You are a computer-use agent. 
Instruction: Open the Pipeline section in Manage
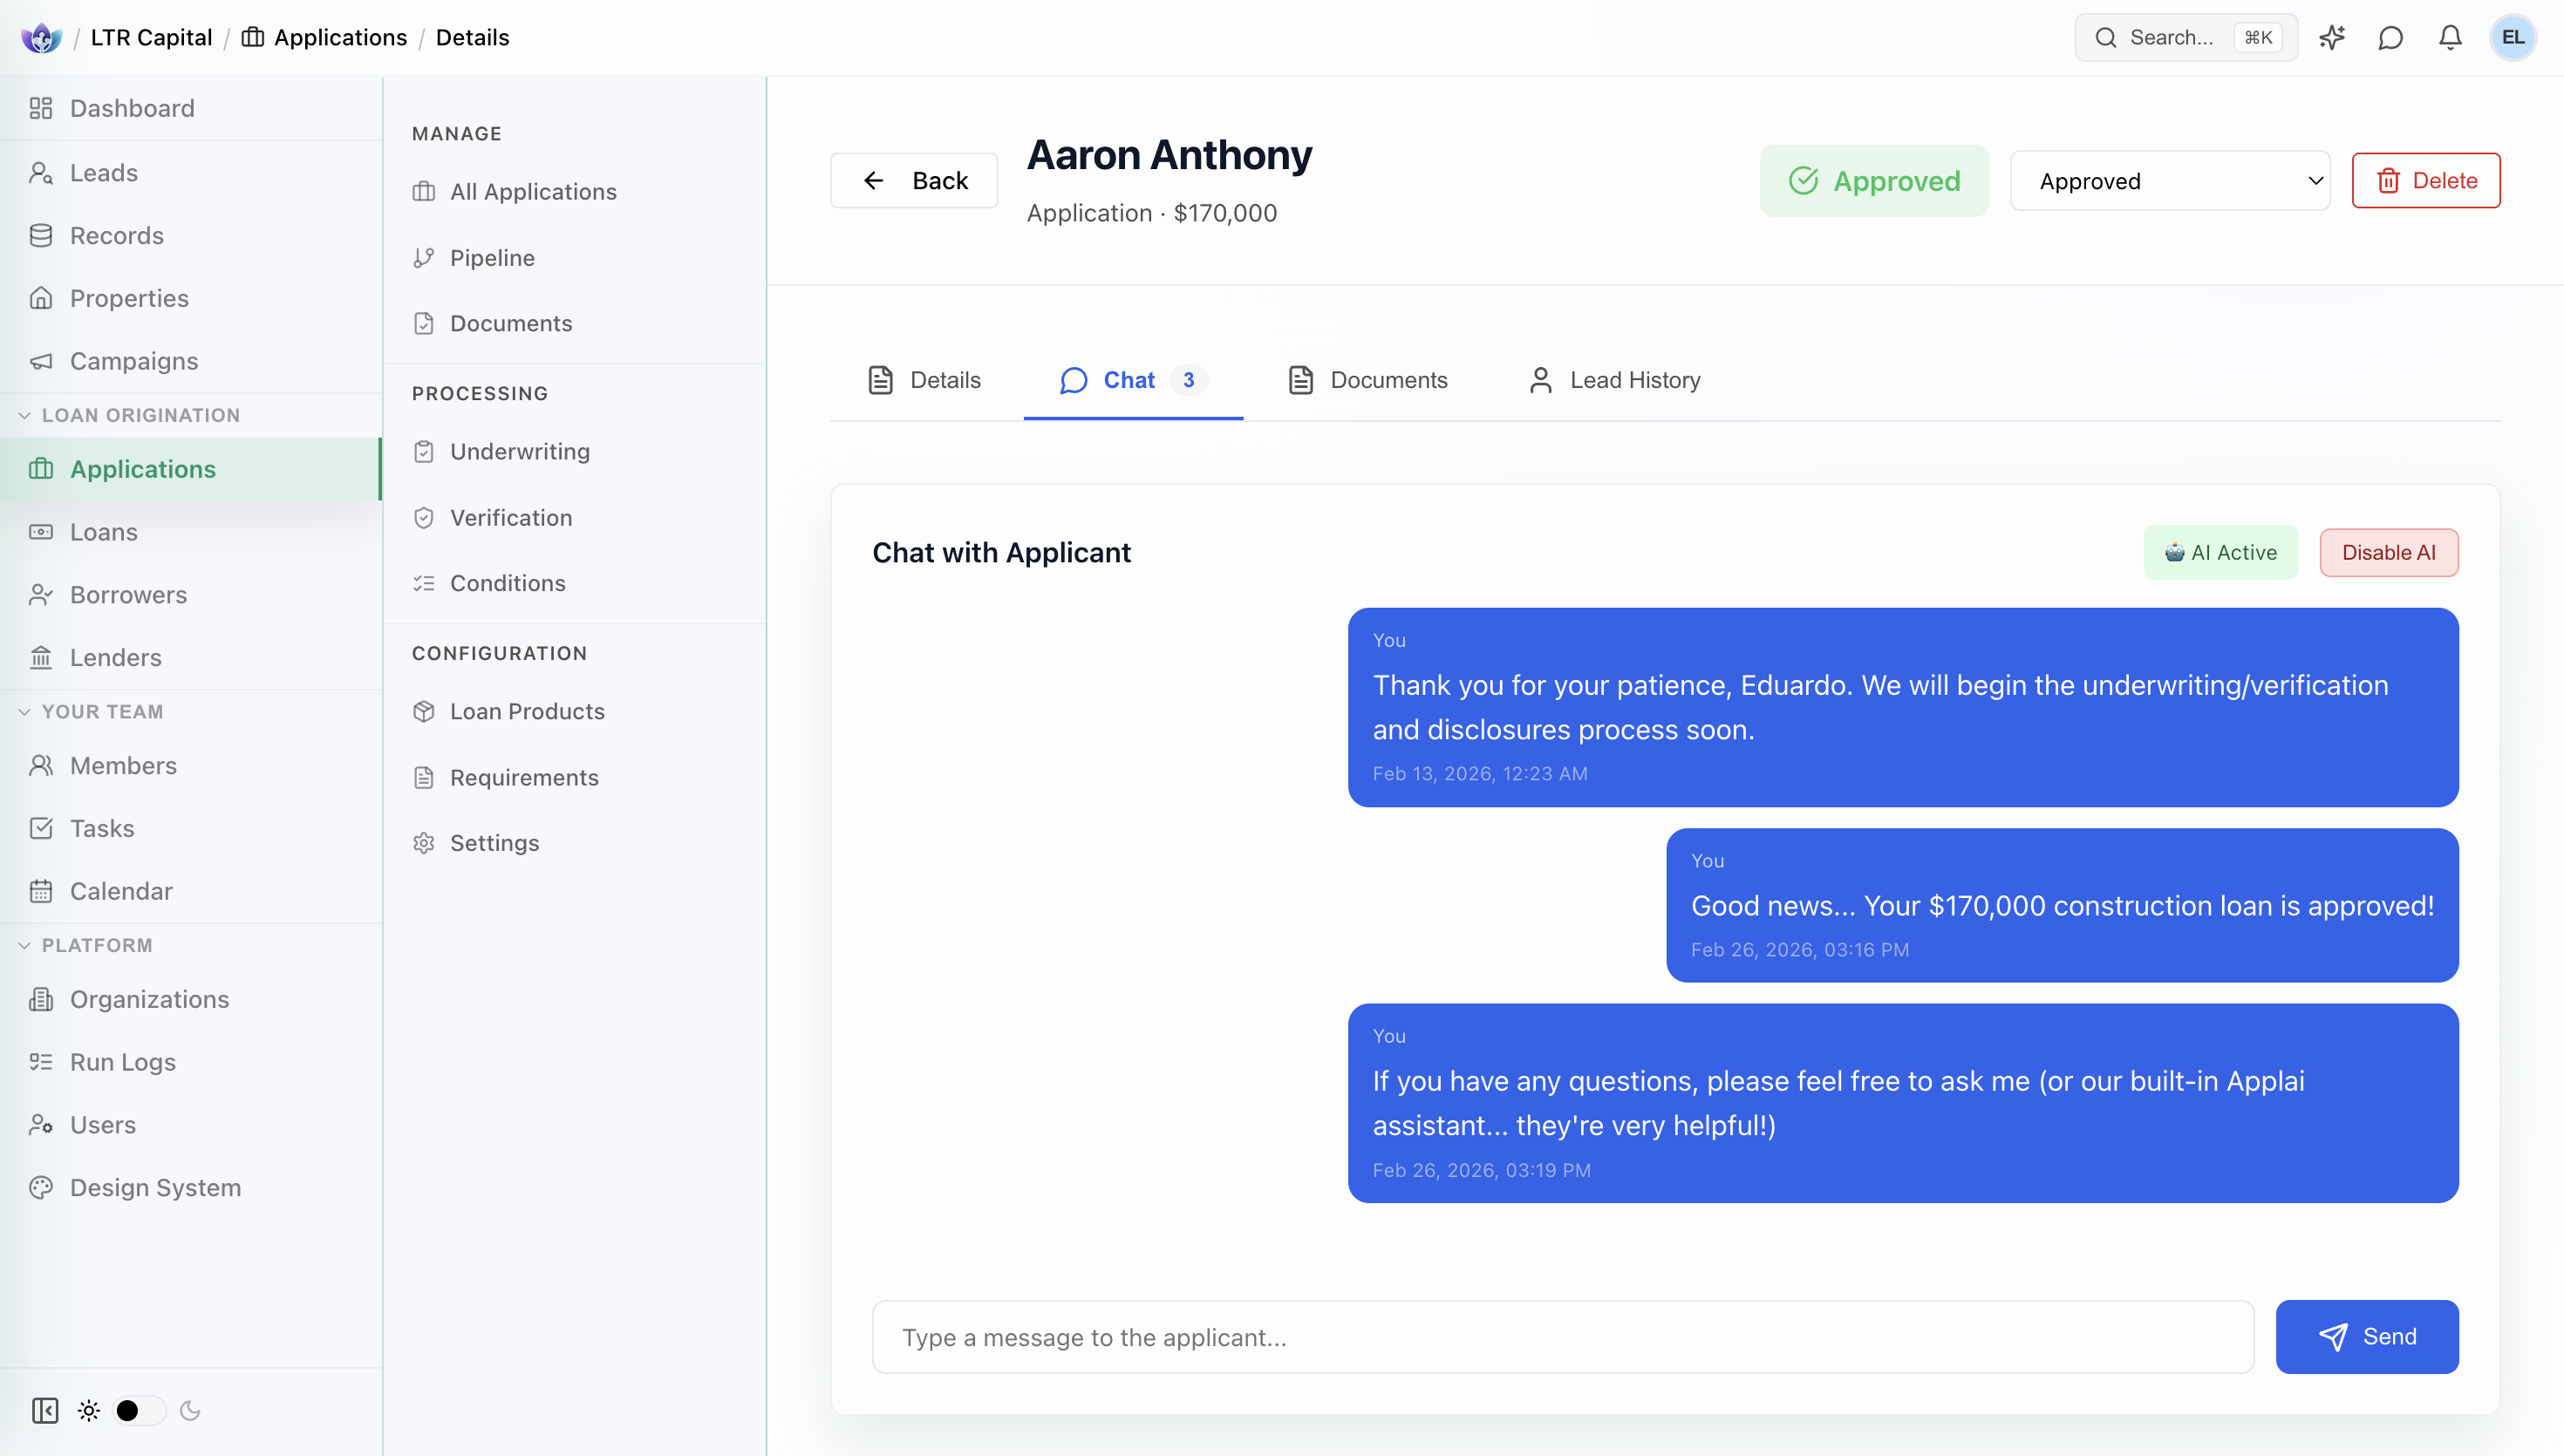(491, 257)
